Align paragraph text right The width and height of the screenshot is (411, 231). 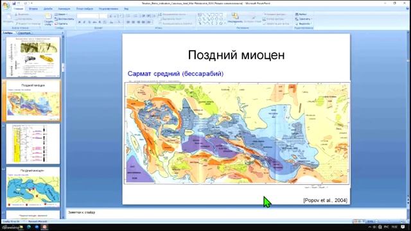pos(139,22)
